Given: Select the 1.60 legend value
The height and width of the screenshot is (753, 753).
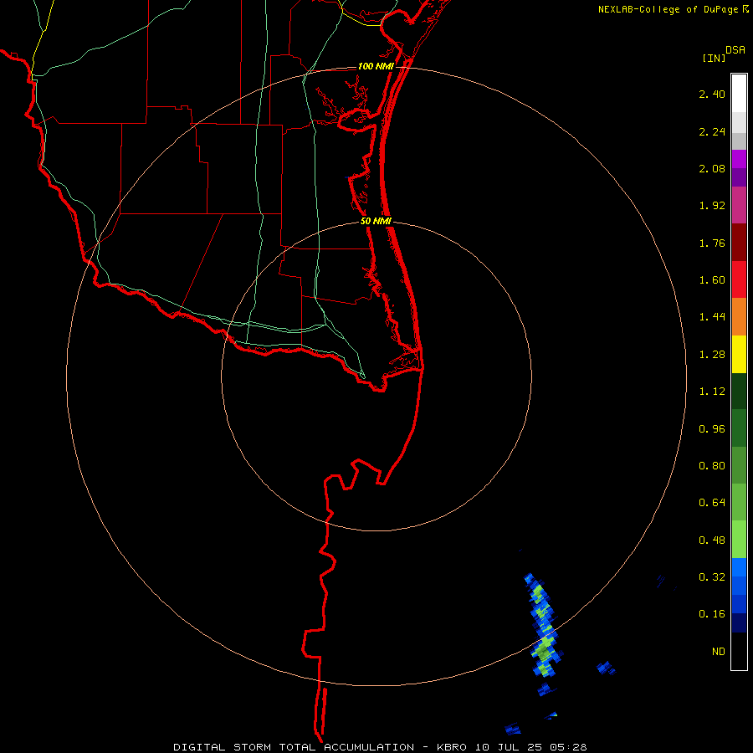Looking at the screenshot, I should pos(712,280).
